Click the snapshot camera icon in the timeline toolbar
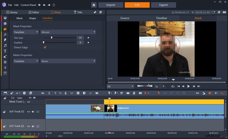This screenshot has width=228, height=139. click(140, 93)
